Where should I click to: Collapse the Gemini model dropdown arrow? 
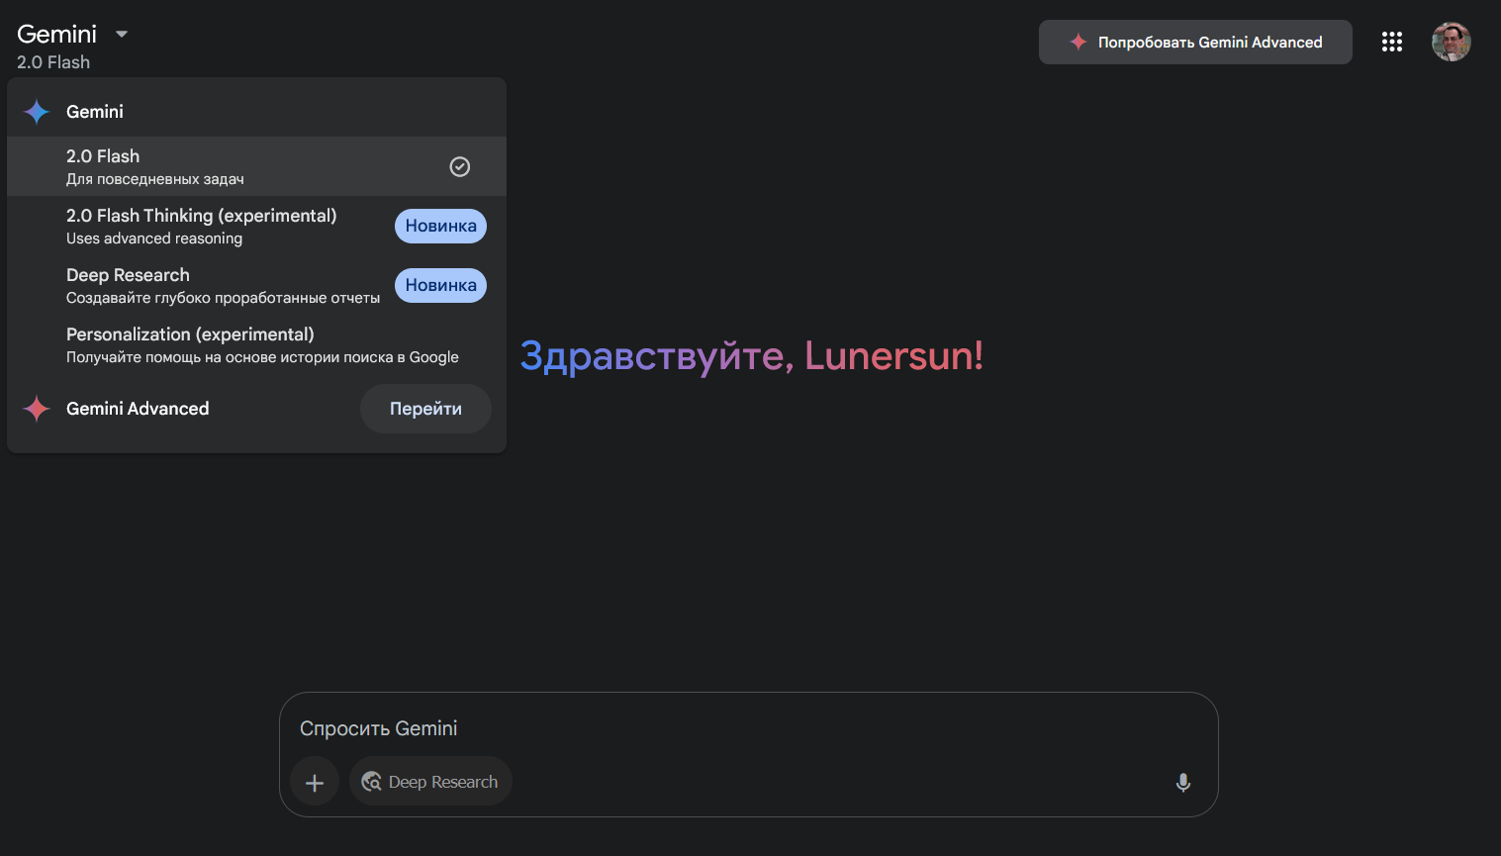point(122,34)
